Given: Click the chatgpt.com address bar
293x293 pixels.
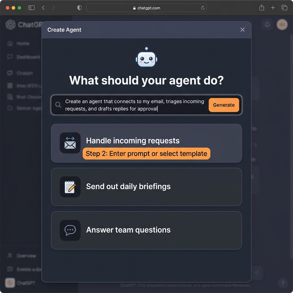Looking at the screenshot, I should 146,8.
